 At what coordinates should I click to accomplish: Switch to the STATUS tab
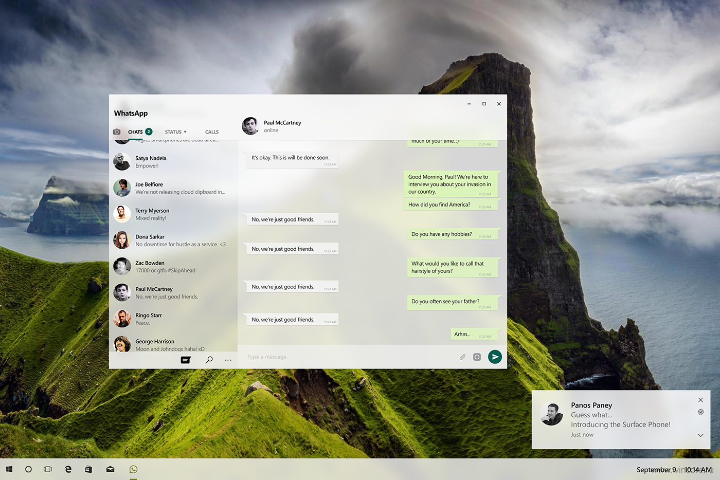(173, 132)
